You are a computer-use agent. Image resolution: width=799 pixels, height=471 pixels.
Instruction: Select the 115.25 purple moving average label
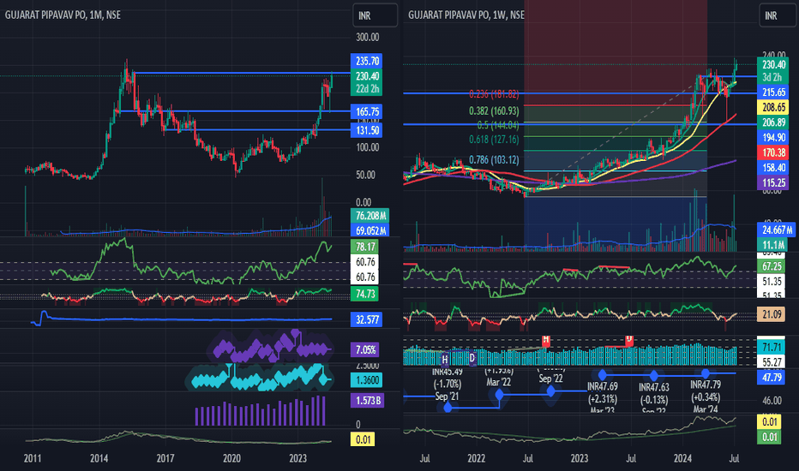coord(773,182)
